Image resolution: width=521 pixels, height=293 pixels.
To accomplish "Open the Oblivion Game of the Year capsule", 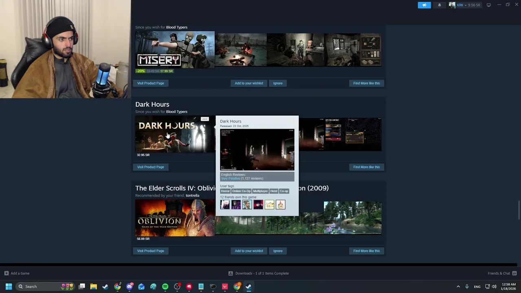I will tap(175, 218).
